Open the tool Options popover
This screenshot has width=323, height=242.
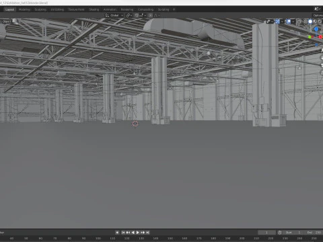pos(318,15)
